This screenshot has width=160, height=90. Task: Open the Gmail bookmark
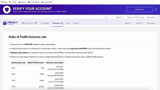click(x=13, y=2)
